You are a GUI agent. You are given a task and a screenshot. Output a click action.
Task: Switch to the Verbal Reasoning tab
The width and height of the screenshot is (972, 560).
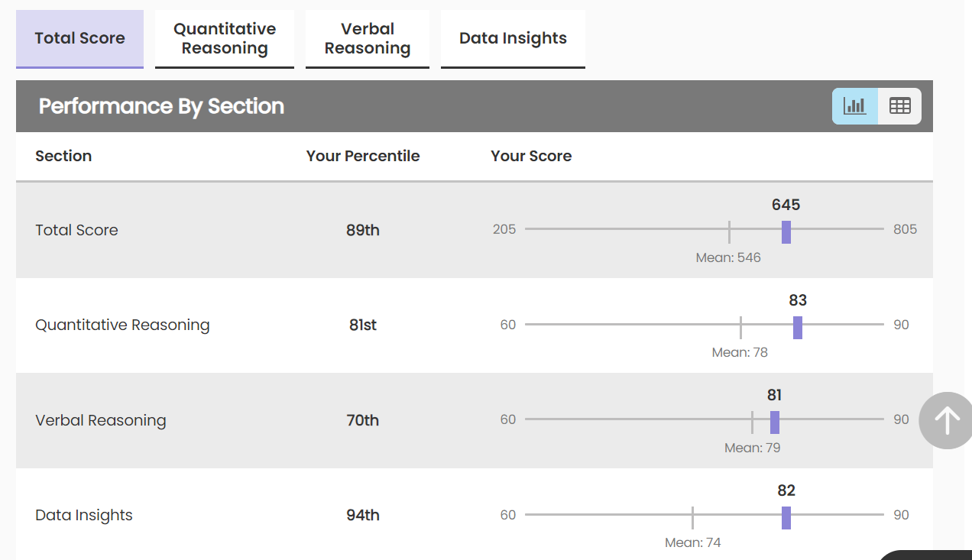coord(368,39)
